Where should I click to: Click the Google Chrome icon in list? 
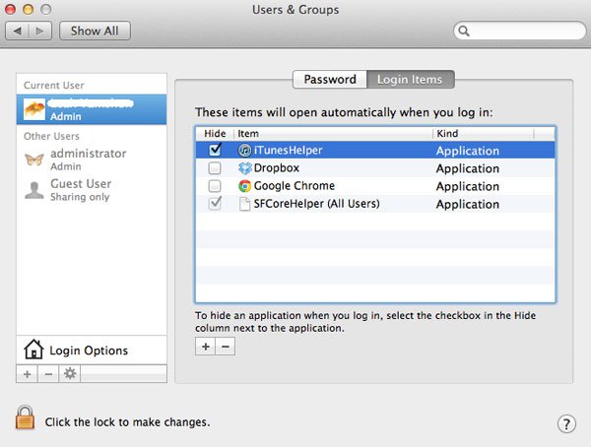(x=244, y=186)
